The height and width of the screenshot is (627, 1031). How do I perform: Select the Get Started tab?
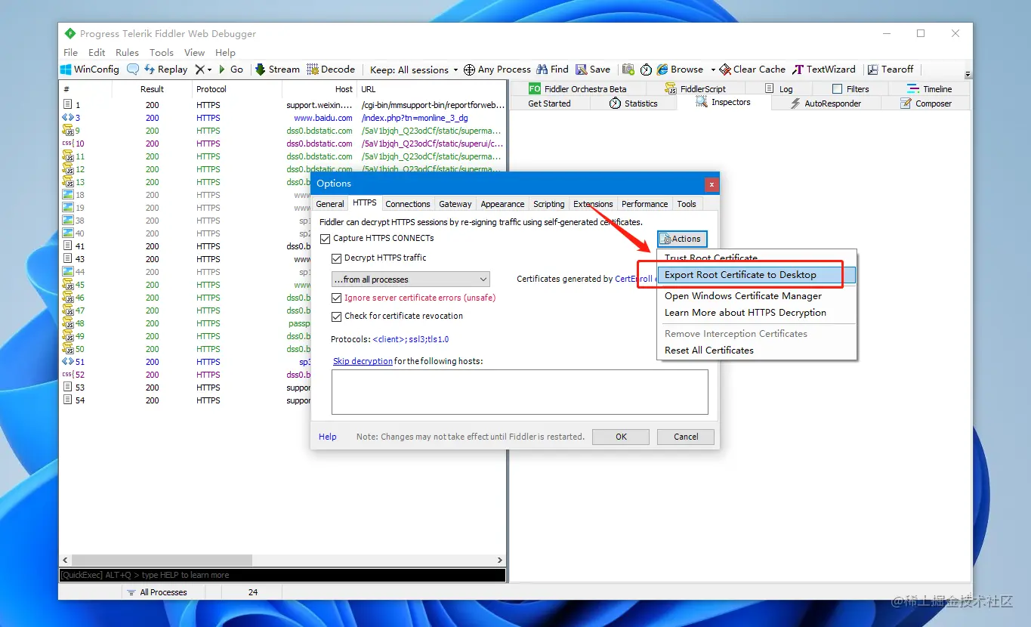tap(549, 103)
